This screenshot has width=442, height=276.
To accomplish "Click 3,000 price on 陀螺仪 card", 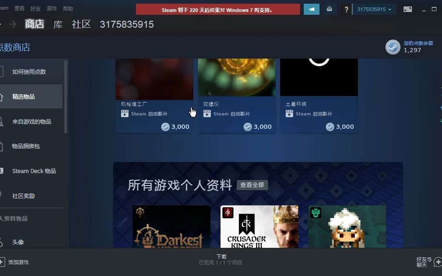I will pos(263,126).
